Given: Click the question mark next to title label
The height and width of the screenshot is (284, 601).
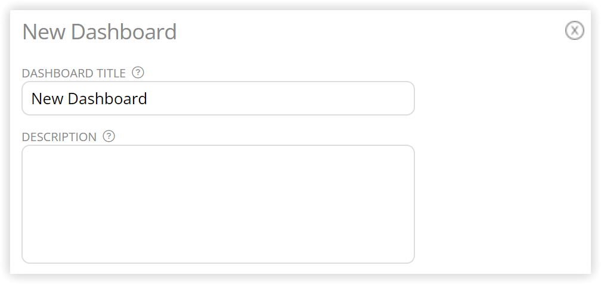Looking at the screenshot, I should tap(138, 73).
